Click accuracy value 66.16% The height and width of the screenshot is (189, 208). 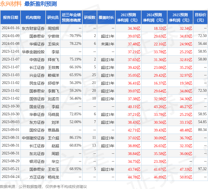click(75, 67)
